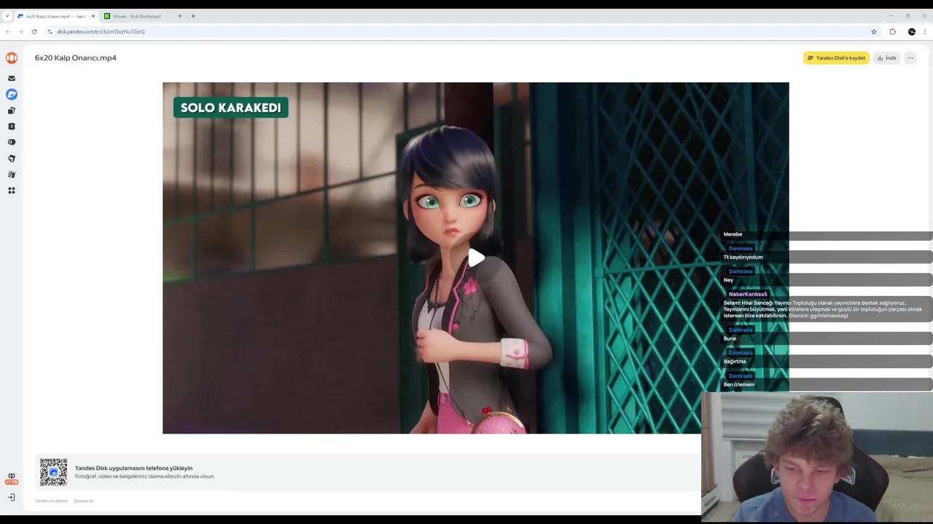
Task: Reload the page with the refresh icon
Action: pyautogui.click(x=34, y=32)
